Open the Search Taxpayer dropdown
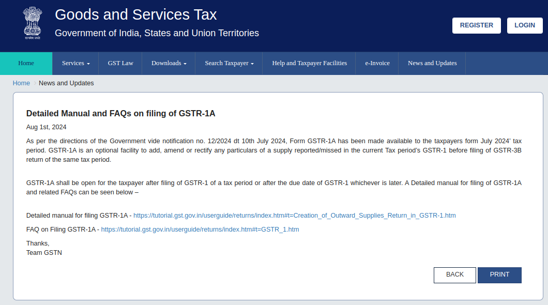The image size is (548, 305). (x=229, y=63)
